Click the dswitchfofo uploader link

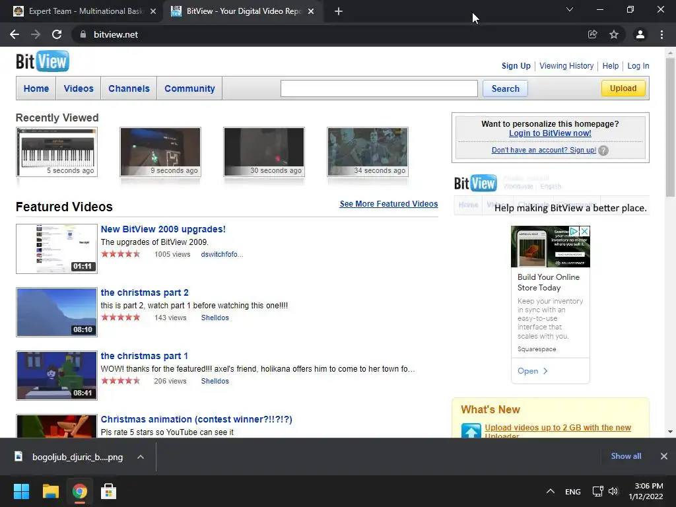222,254
